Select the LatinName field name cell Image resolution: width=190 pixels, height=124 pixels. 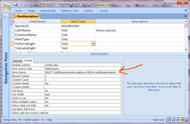tap(38, 30)
